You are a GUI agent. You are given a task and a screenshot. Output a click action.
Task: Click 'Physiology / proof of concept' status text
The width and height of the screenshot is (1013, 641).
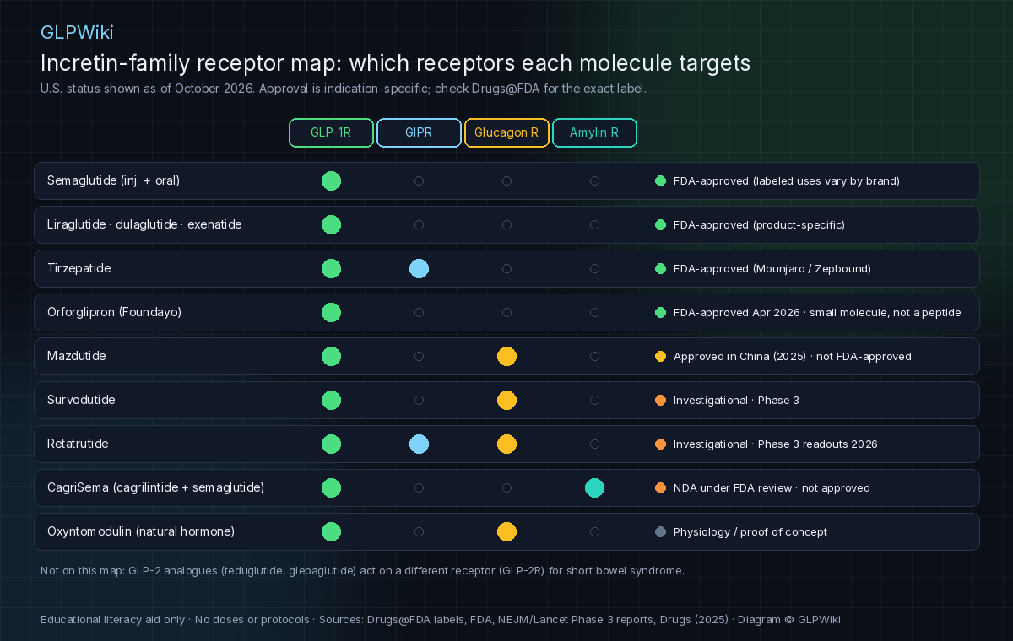(x=750, y=531)
